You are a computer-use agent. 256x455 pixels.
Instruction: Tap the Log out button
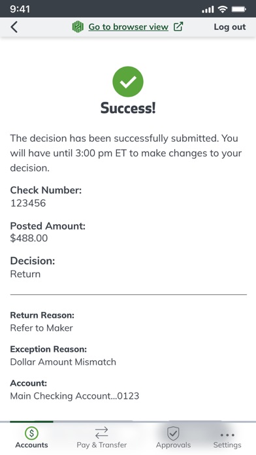230,27
